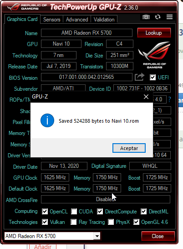Click the blue info icon in dialog
This screenshot has width=183, height=249.
[47, 120]
